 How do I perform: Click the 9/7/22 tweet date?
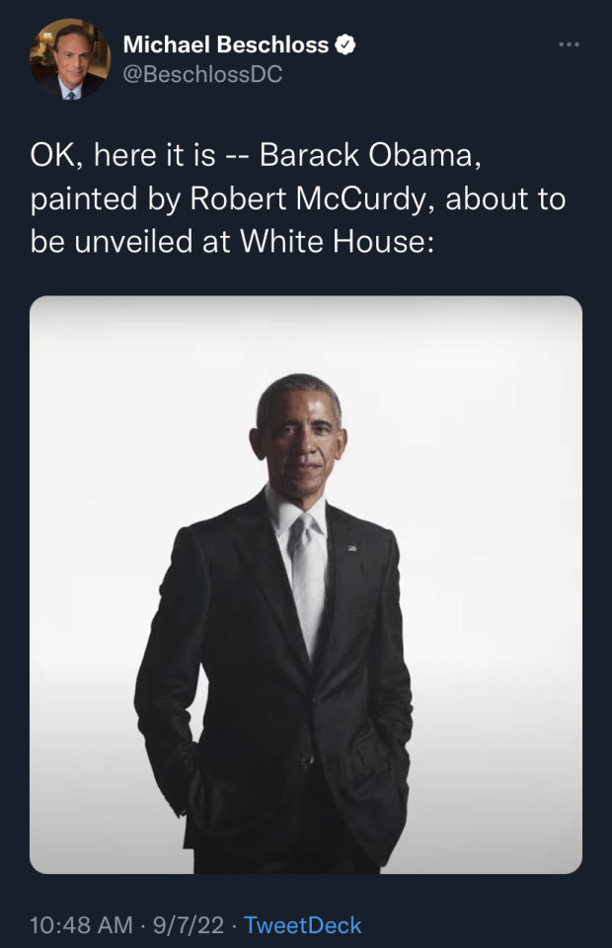pyautogui.click(x=189, y=925)
